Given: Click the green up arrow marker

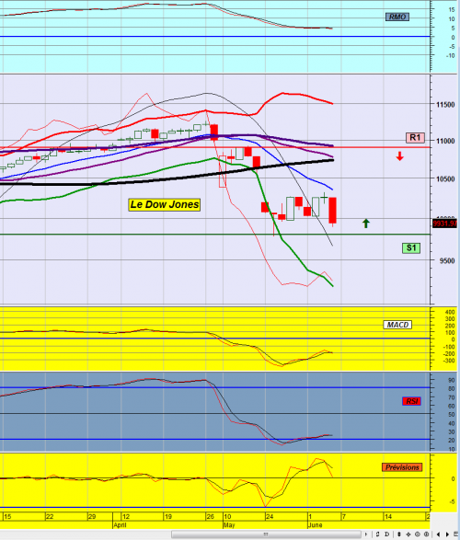Looking at the screenshot, I should tap(366, 224).
